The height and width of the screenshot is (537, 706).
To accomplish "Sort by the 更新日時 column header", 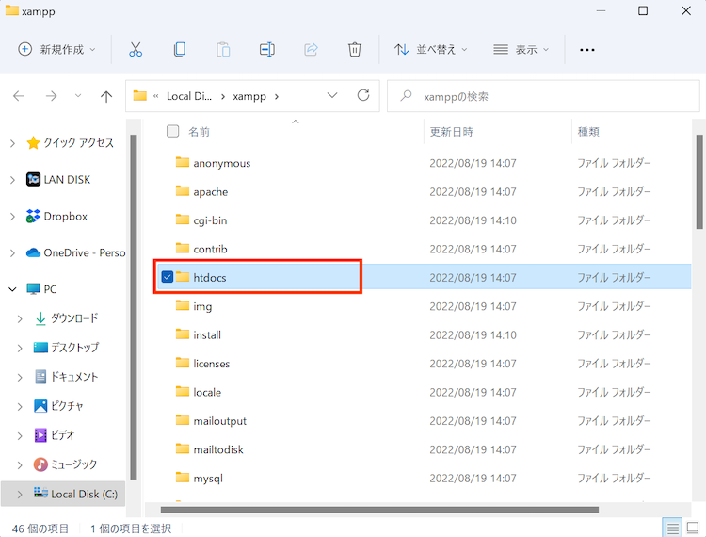I will [x=452, y=132].
